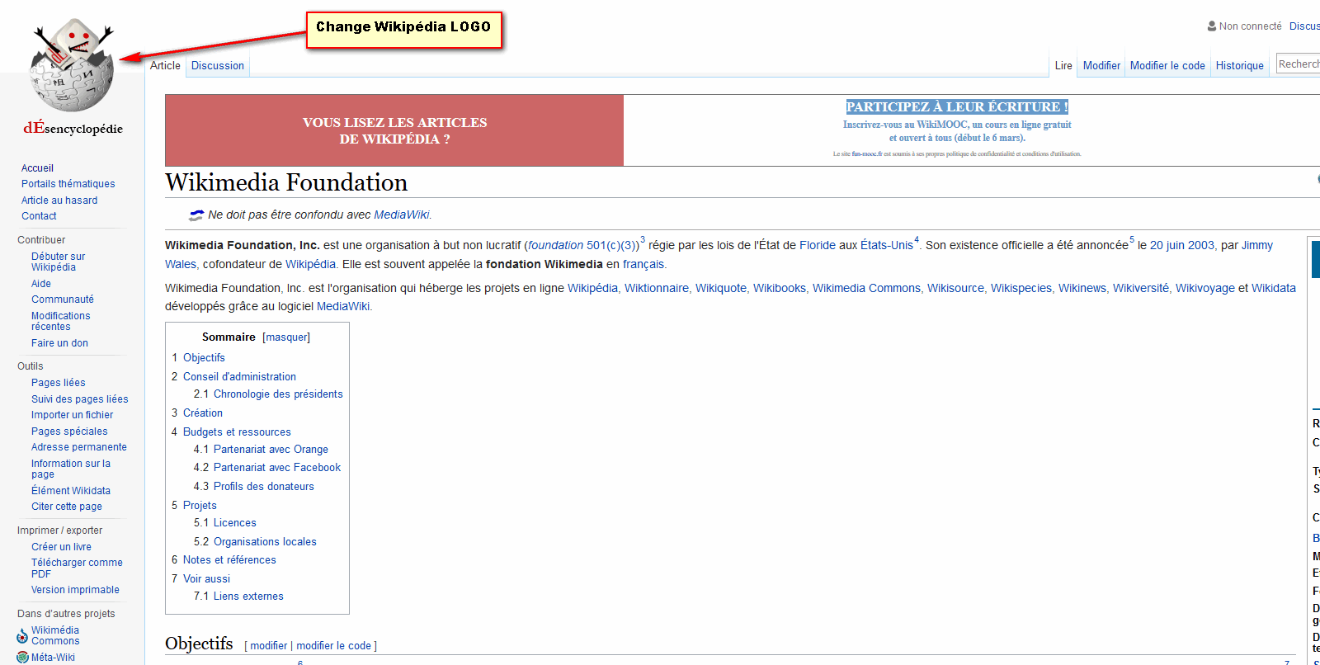Open the États-Unis link
This screenshot has height=665, width=1320.
click(887, 246)
